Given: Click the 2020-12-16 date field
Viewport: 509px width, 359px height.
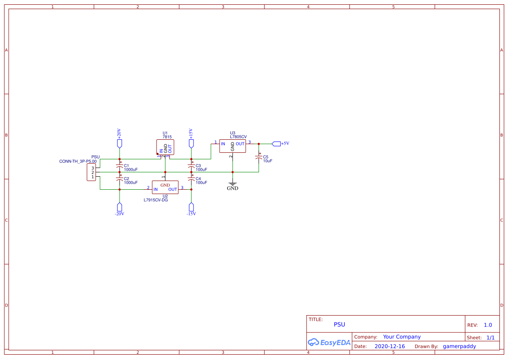Looking at the screenshot, I should point(390,346).
